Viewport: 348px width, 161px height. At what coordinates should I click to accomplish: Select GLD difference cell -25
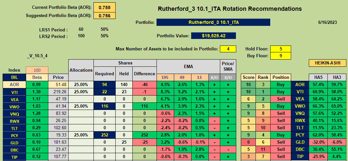click(144, 142)
